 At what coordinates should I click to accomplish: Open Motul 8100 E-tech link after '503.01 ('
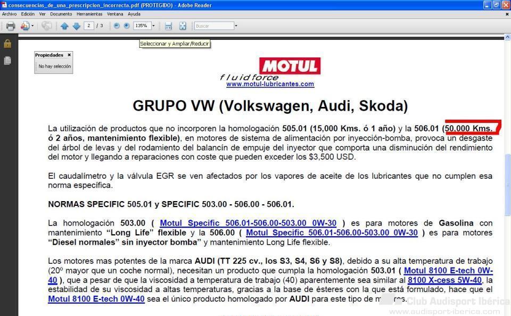448,271
